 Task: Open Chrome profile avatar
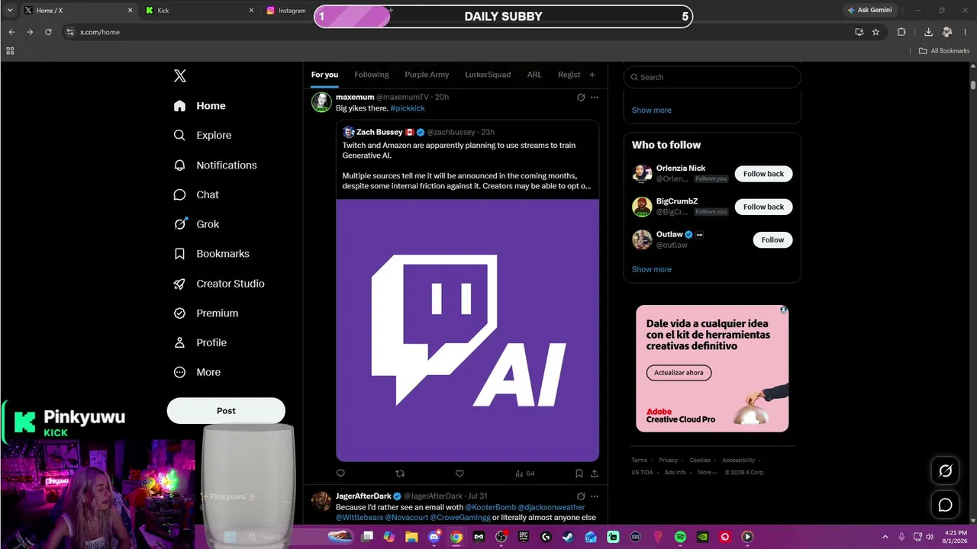click(x=947, y=32)
